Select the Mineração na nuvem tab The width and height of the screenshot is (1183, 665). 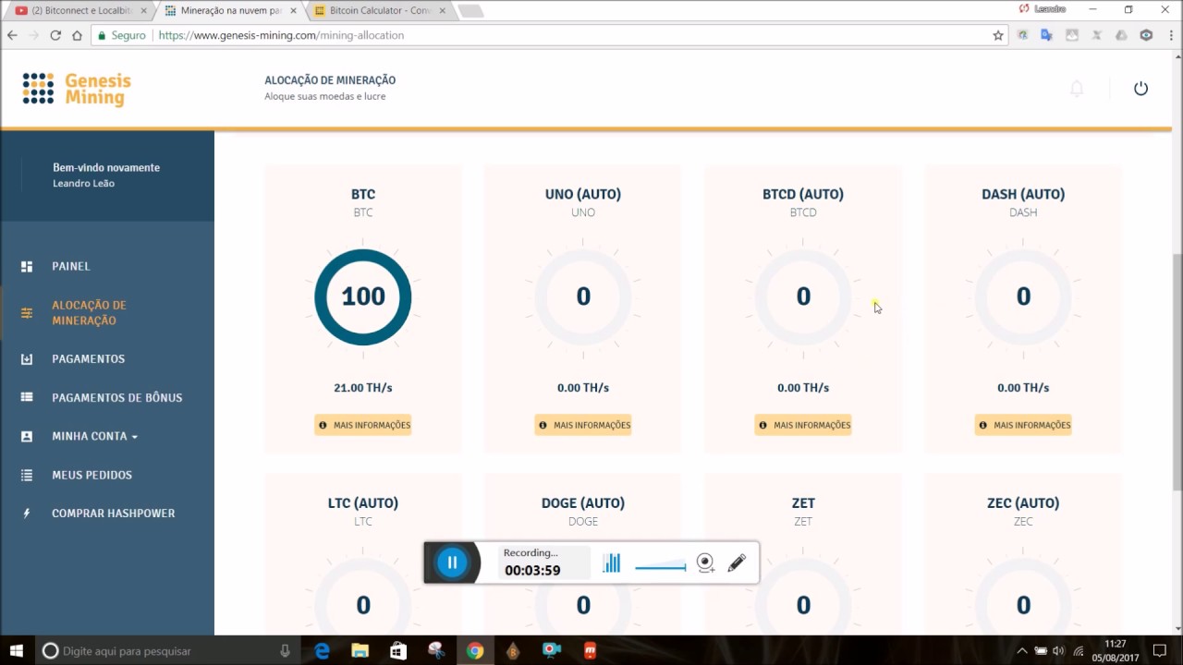pyautogui.click(x=231, y=10)
